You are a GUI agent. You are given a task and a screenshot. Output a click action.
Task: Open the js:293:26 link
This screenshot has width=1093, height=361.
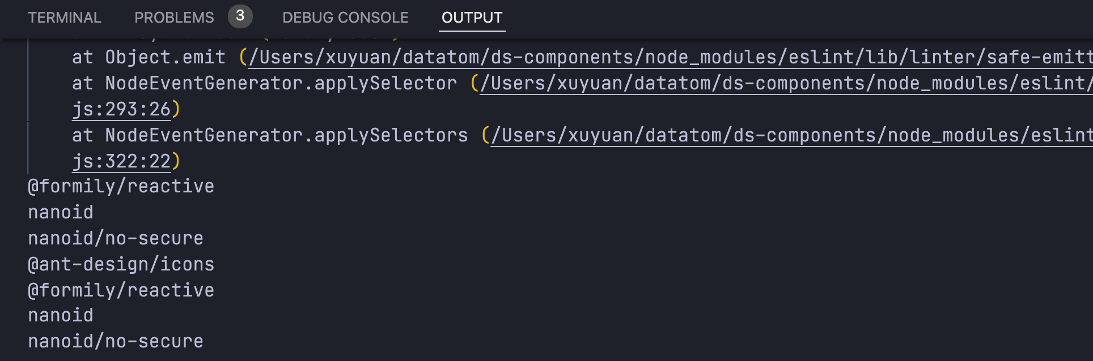tap(121, 109)
